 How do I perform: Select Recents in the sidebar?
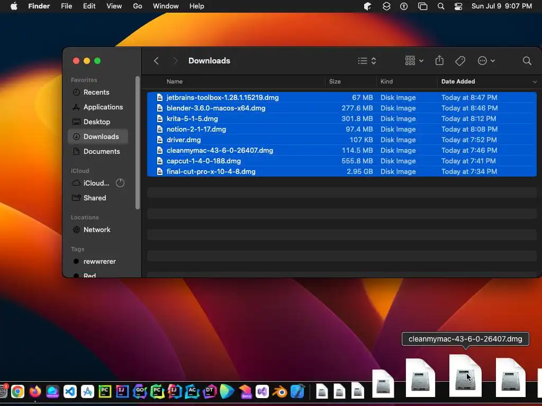point(98,92)
